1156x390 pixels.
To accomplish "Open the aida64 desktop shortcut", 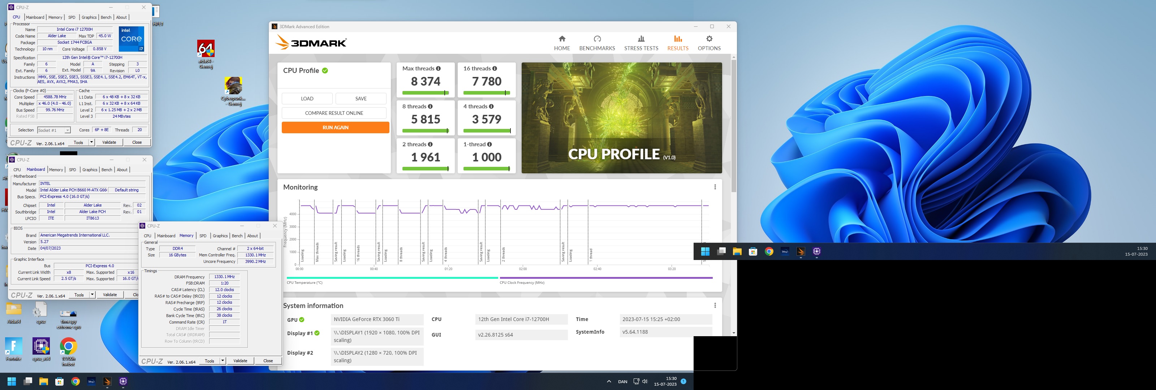I will [206, 54].
